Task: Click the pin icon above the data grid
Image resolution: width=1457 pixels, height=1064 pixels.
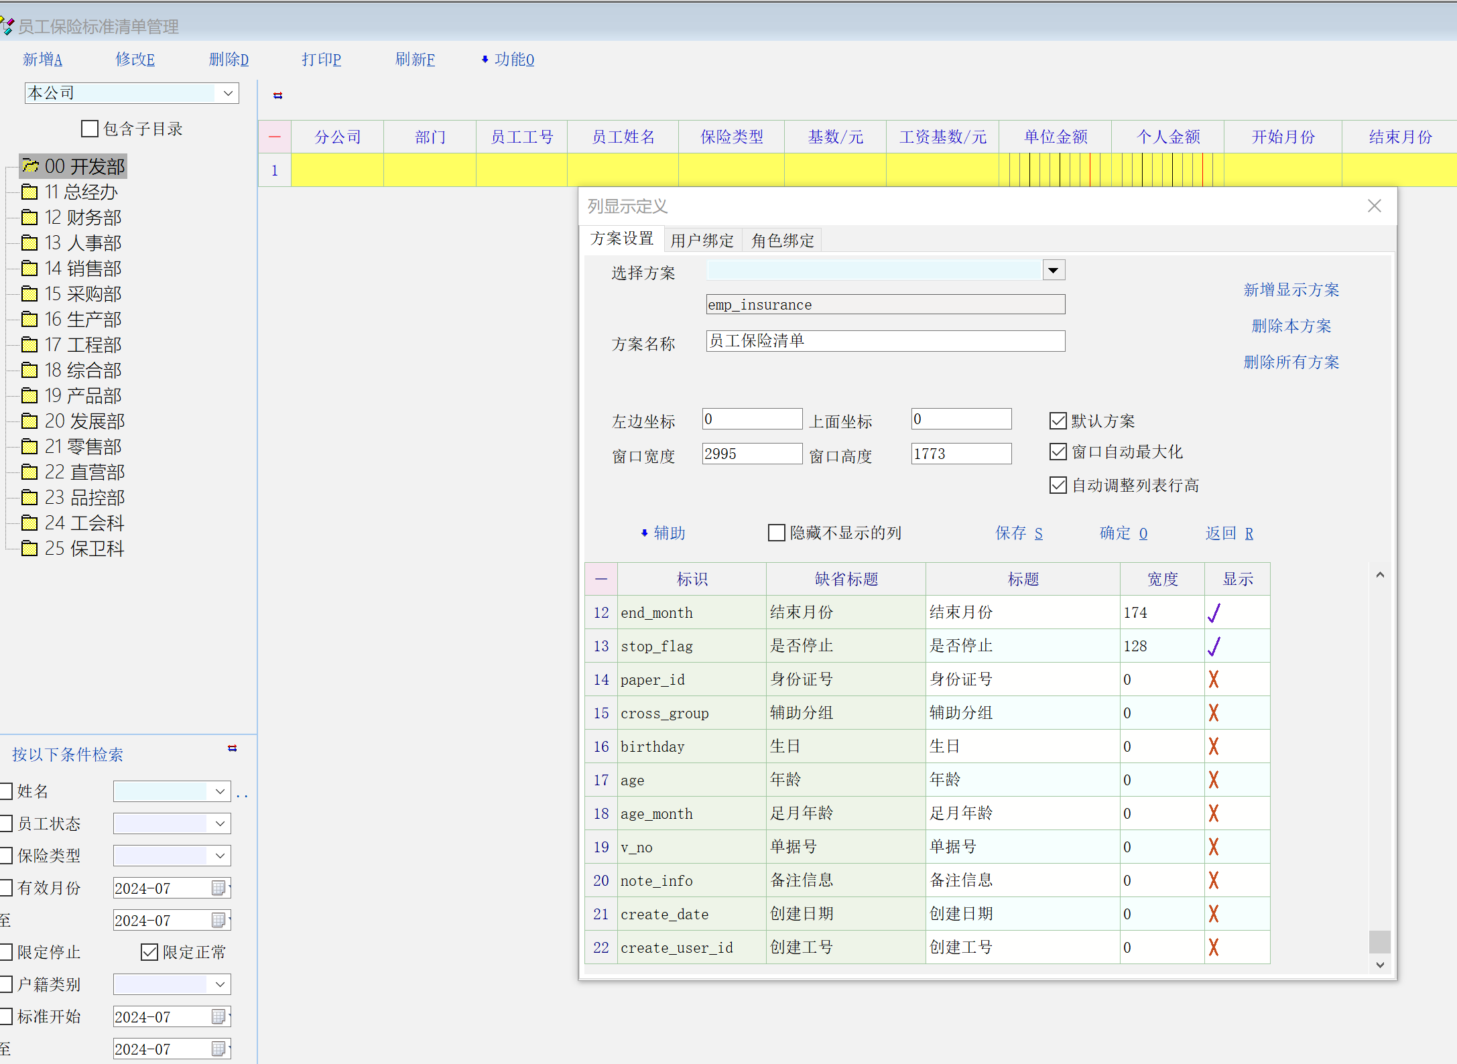Action: point(277,96)
